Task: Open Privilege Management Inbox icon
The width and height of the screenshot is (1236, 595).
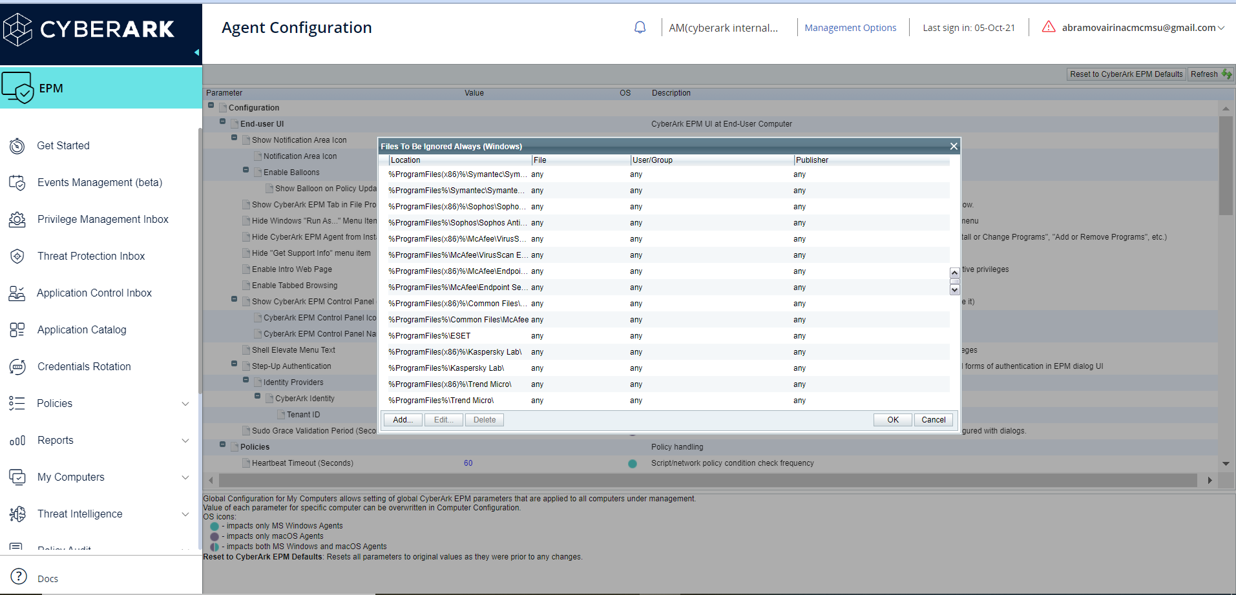Action: (17, 220)
